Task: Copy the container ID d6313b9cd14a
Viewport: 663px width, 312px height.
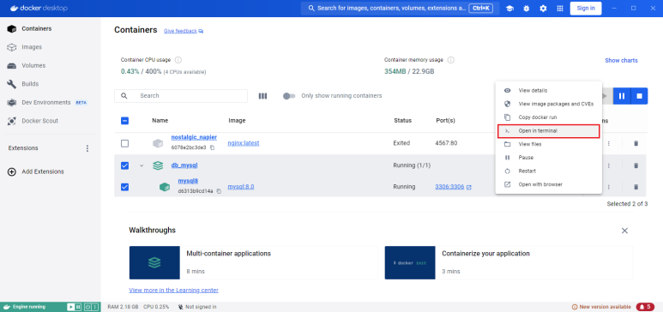Action: click(x=219, y=191)
